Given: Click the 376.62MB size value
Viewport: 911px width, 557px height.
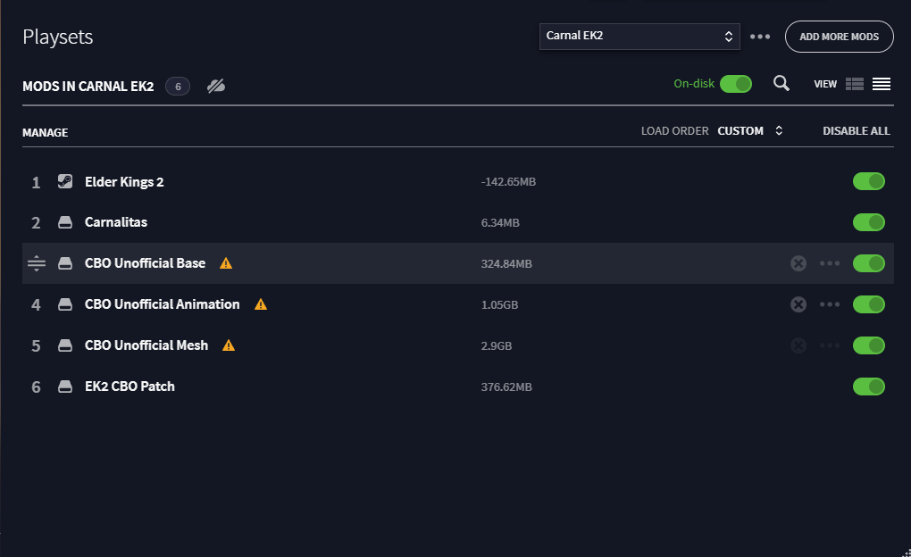Looking at the screenshot, I should [x=506, y=387].
